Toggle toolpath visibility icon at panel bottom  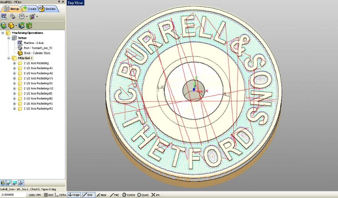(9, 183)
